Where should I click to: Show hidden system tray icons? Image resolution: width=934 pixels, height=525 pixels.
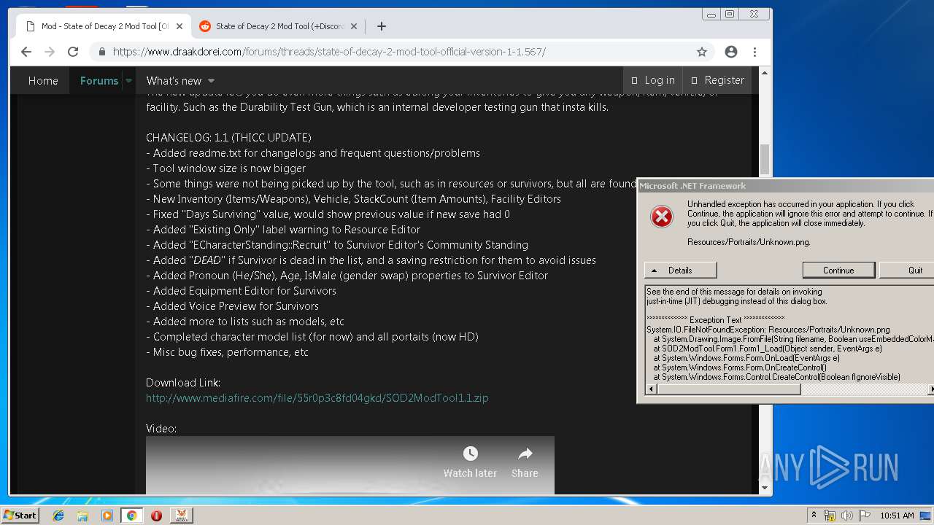tap(814, 515)
